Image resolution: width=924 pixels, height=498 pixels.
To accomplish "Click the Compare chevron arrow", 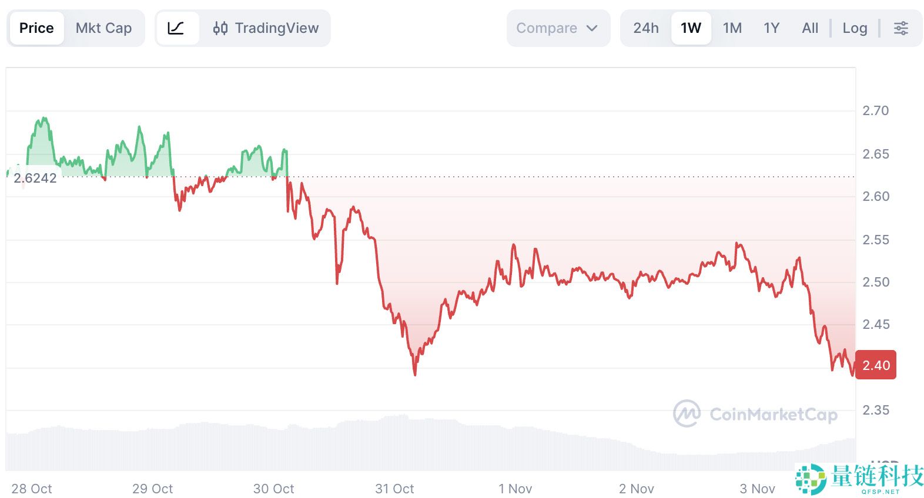I will [x=592, y=28].
